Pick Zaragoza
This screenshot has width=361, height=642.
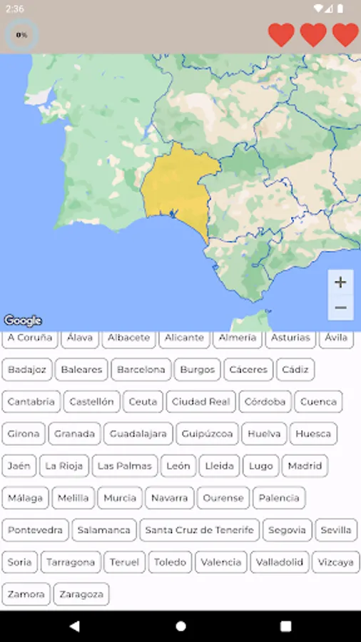coord(81,594)
